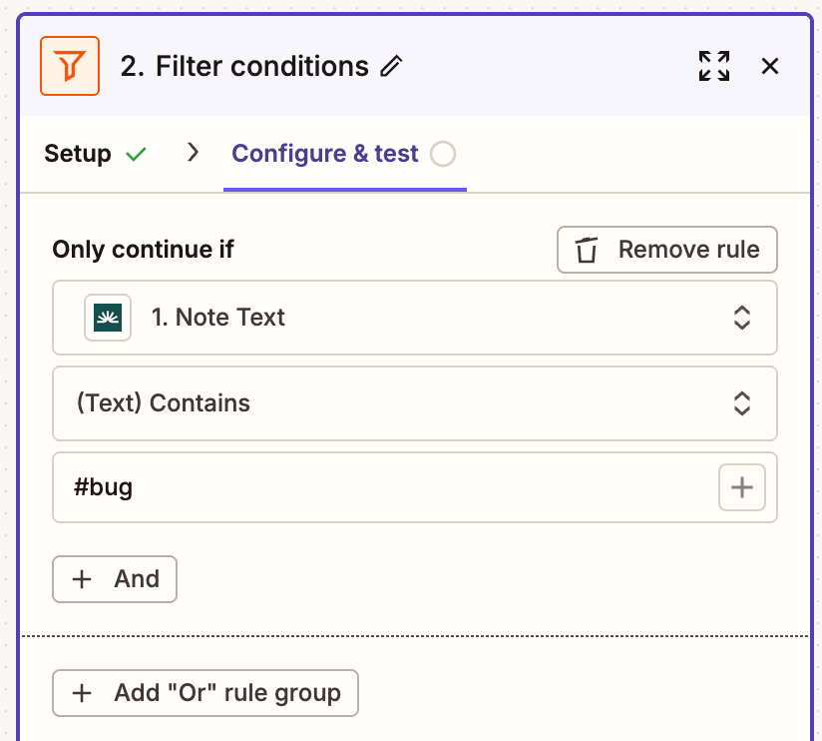Screen dimensions: 822x741
Task: Click the Remove rule button
Action: coord(666,250)
